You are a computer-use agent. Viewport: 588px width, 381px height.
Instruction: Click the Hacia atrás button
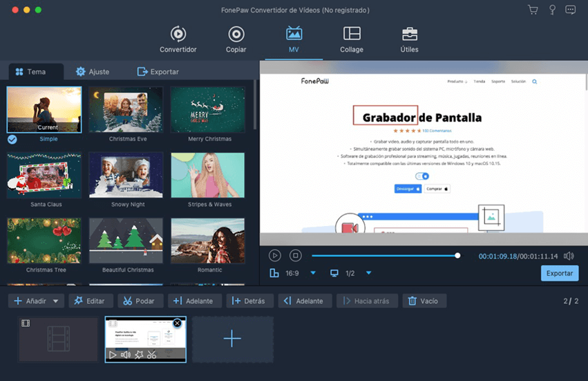click(x=367, y=301)
